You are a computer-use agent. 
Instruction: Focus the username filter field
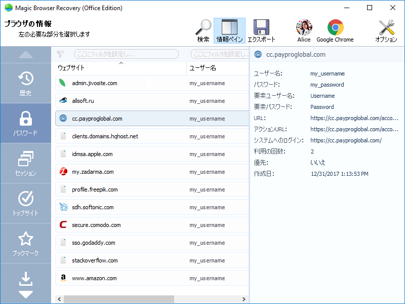pos(220,54)
